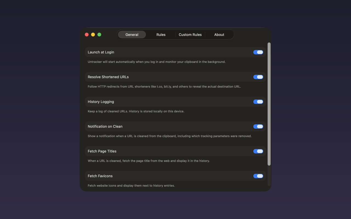Select the General tab

[132, 34]
